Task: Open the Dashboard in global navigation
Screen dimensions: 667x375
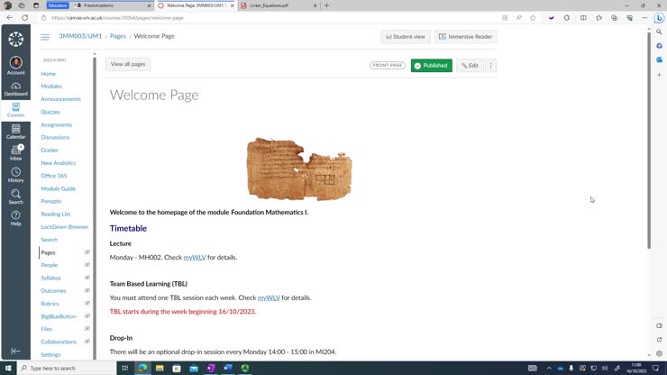Action: coord(15,88)
